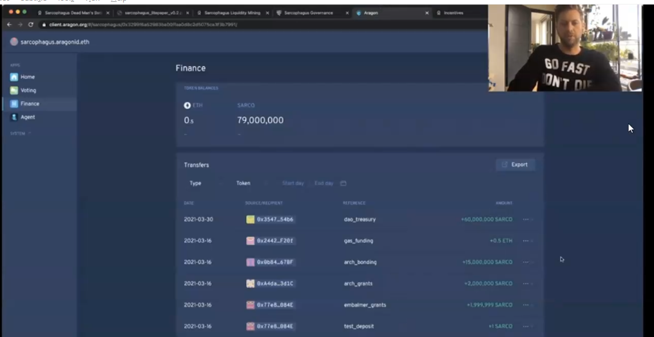Click the ETH token icon
Image resolution: width=654 pixels, height=337 pixels.
click(x=188, y=106)
